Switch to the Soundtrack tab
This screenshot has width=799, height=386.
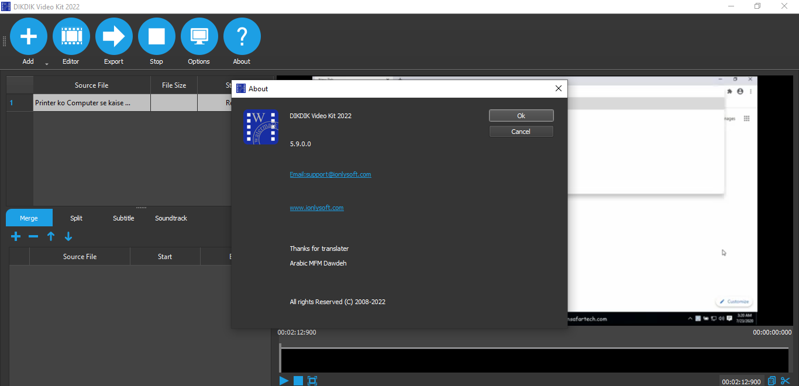tap(171, 218)
